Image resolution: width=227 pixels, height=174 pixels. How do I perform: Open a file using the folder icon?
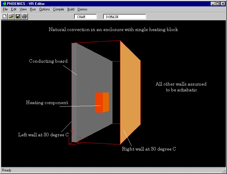11,17
